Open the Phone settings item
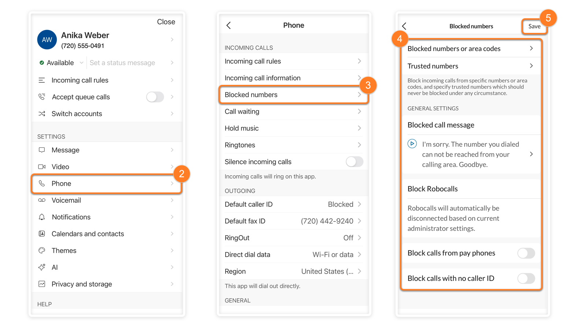 tap(107, 184)
